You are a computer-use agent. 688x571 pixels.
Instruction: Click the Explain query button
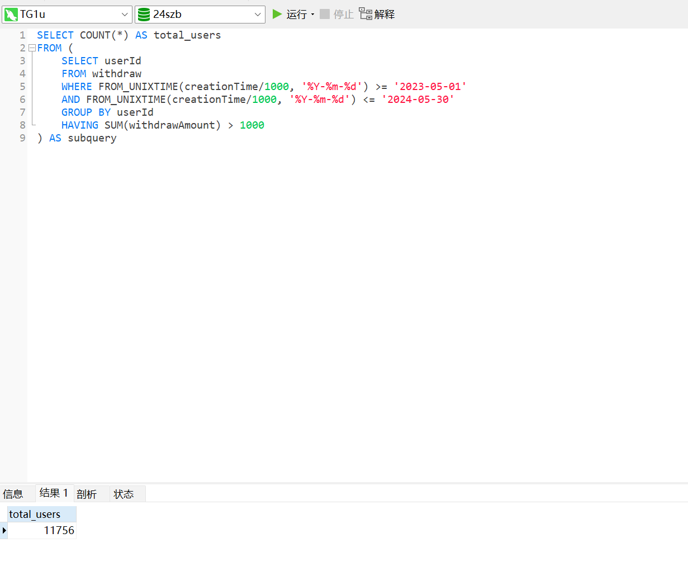click(377, 14)
